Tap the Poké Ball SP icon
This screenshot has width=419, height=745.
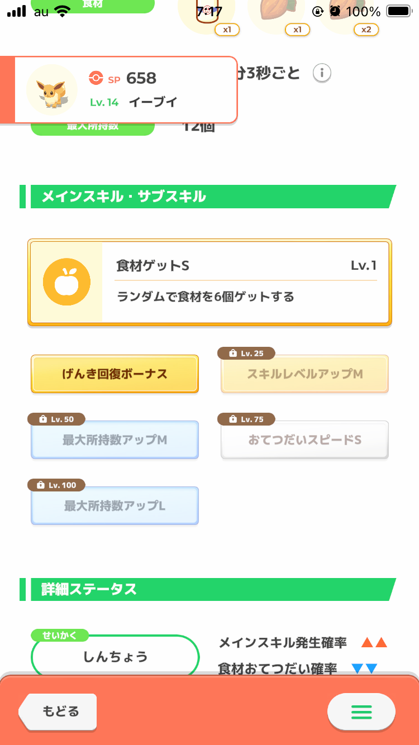(x=96, y=79)
